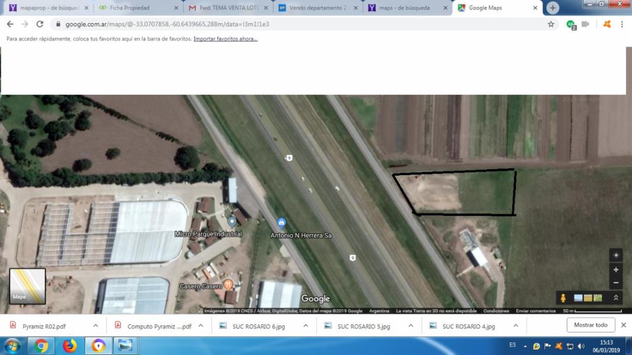Expand options for Pyramiz R02.pdf download

click(95, 325)
